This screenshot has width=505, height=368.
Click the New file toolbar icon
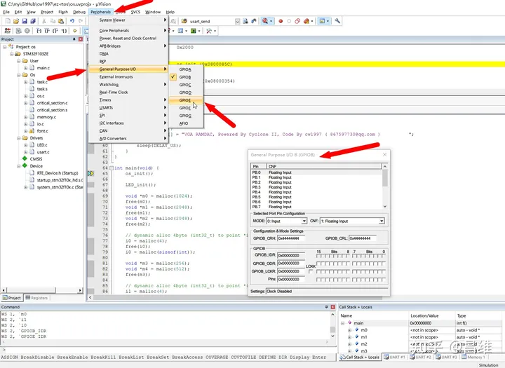(x=8, y=21)
